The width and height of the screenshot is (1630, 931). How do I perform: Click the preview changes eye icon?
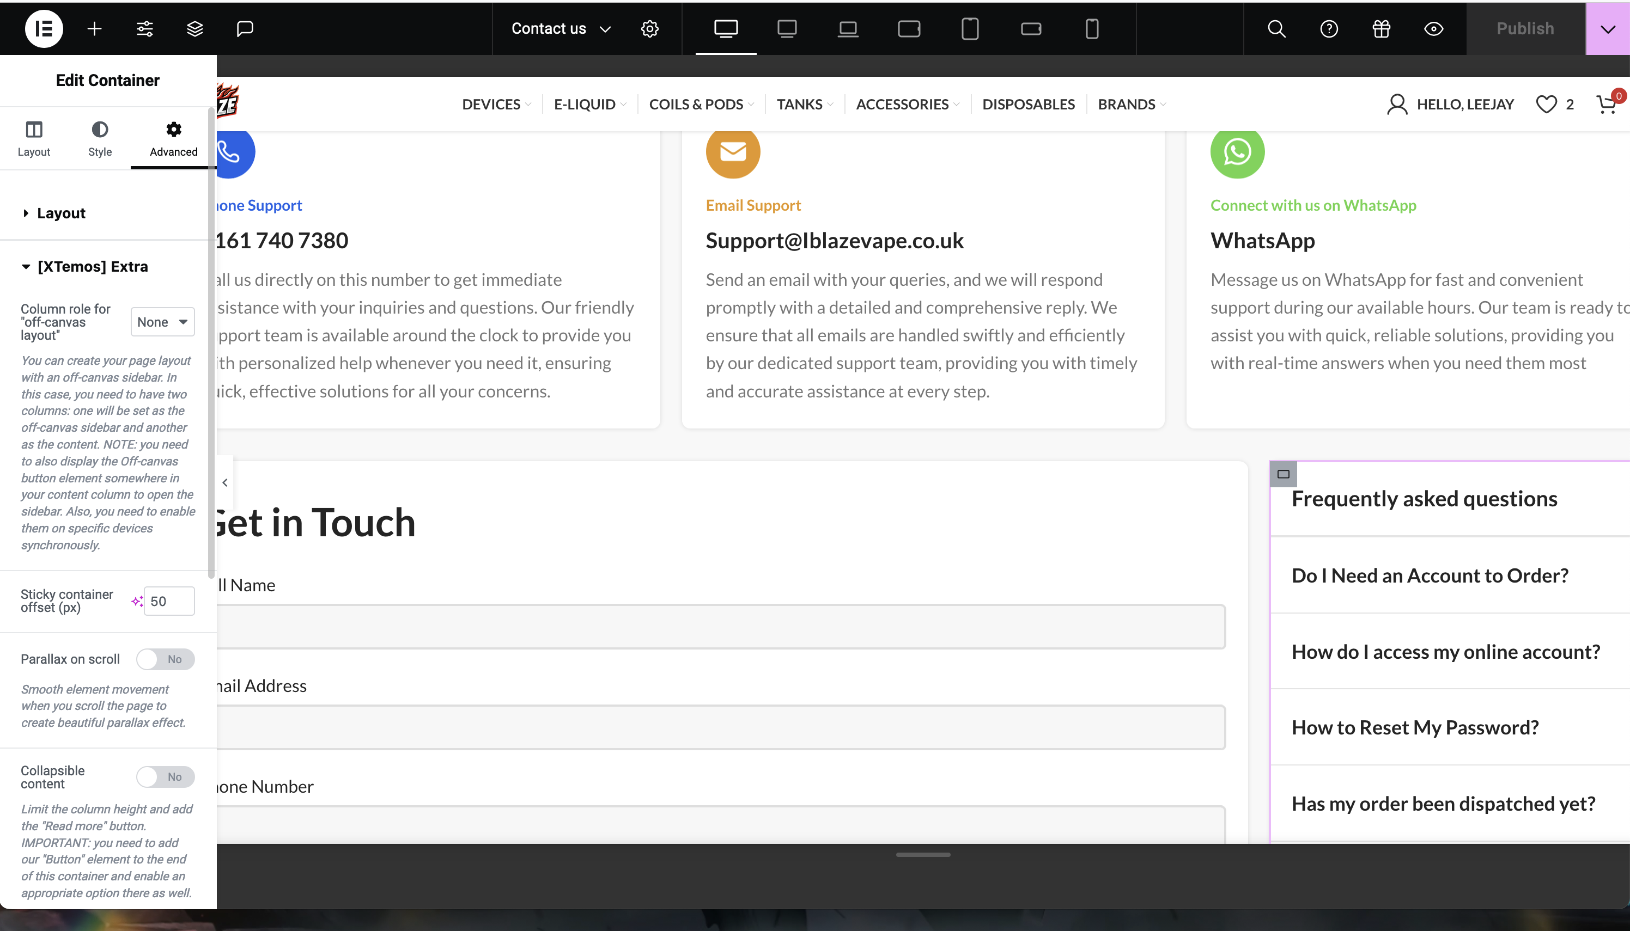1434,29
